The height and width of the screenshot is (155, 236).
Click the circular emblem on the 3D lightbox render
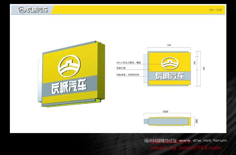[69, 66]
